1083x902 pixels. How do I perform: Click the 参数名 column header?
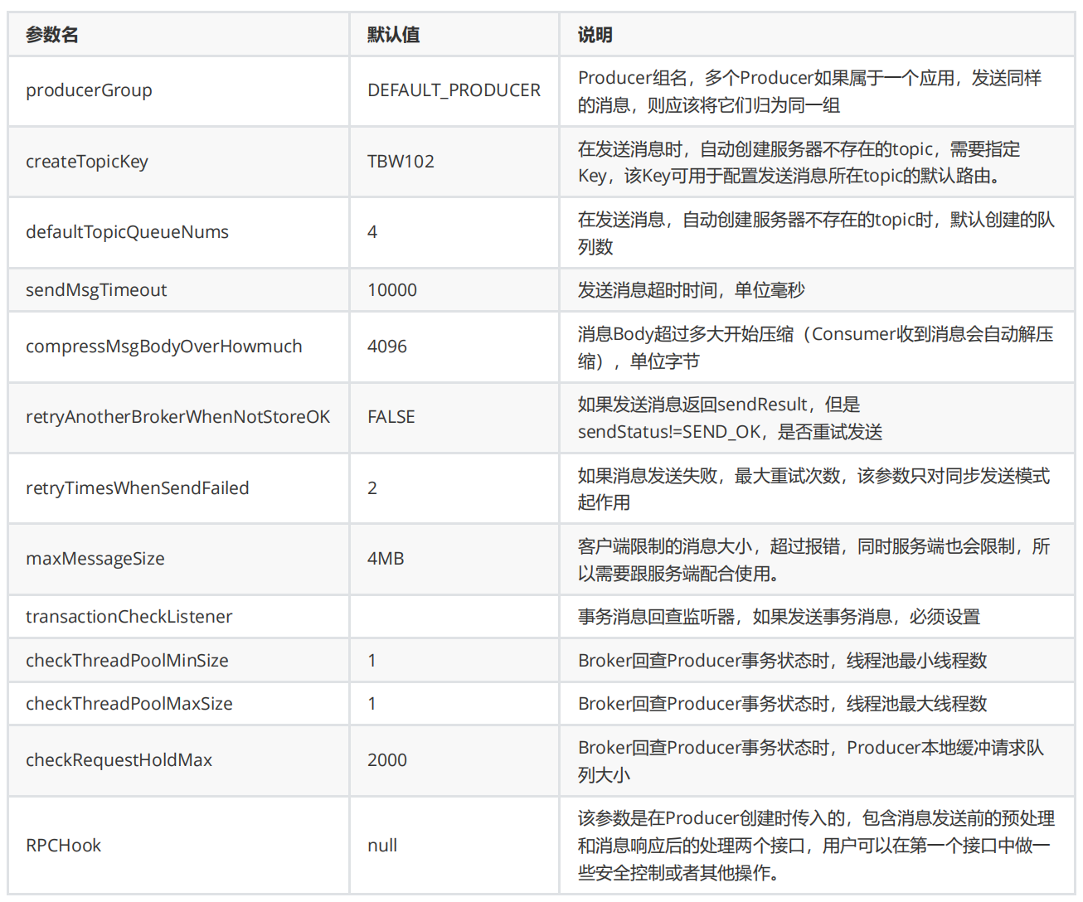(52, 35)
